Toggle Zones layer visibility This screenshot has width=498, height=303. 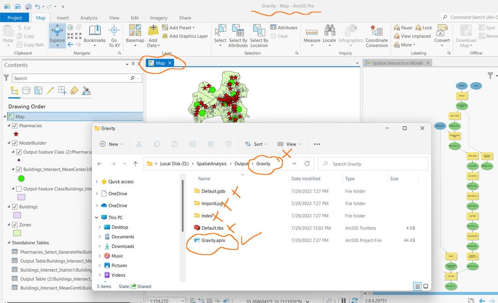(x=14, y=225)
